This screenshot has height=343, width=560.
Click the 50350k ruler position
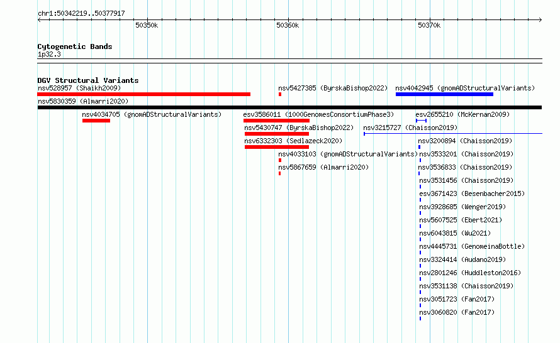(x=147, y=25)
